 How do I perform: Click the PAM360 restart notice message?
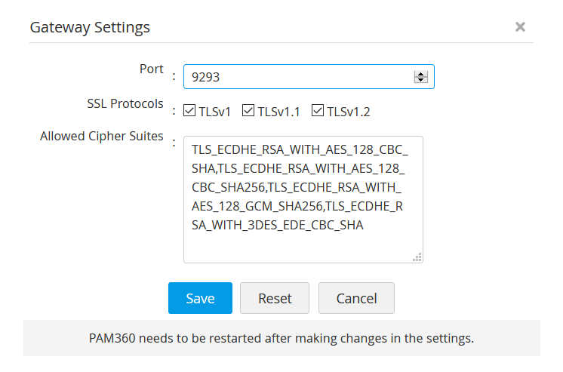pos(281,337)
